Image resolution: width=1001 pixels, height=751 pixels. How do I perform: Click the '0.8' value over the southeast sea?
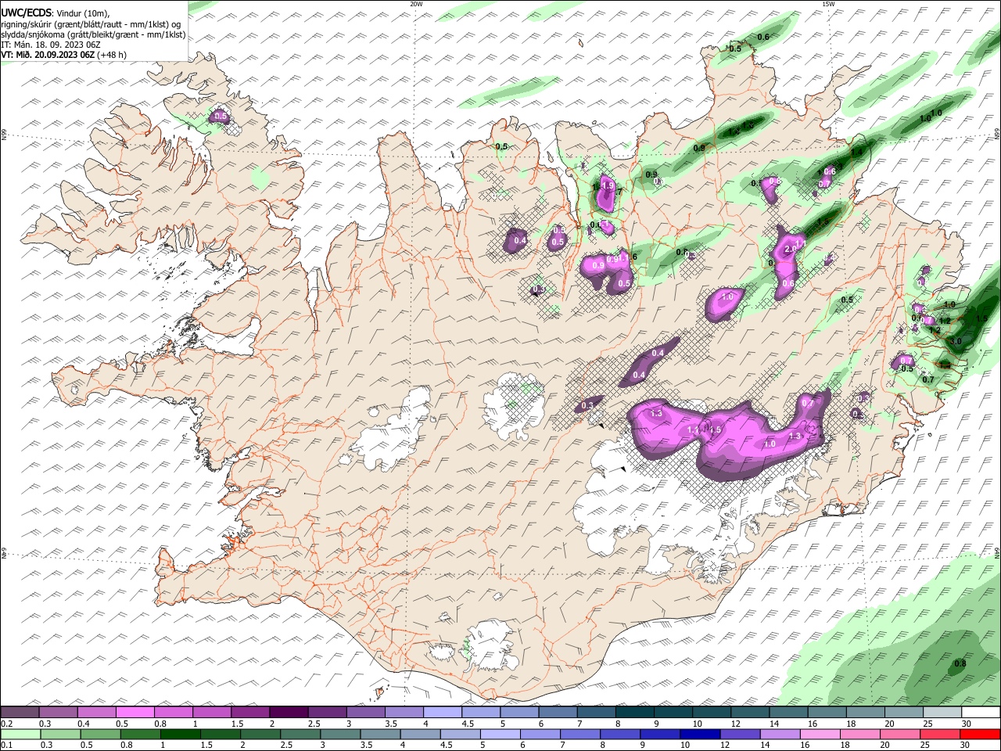coord(960,664)
